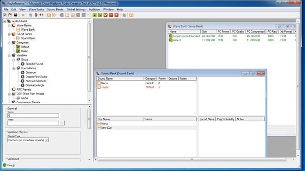Click the Sound Banks folder icon in tree
Viewport: 305px width, 171px height.
(x=13, y=34)
